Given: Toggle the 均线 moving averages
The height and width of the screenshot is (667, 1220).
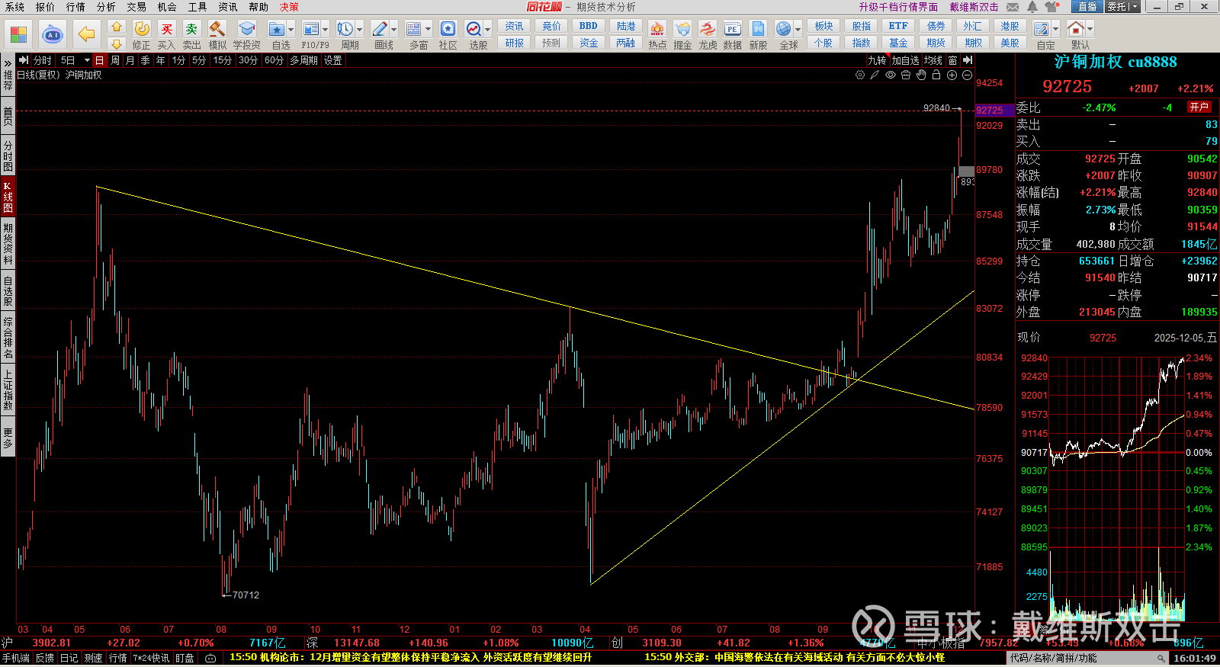Looking at the screenshot, I should pos(933,60).
